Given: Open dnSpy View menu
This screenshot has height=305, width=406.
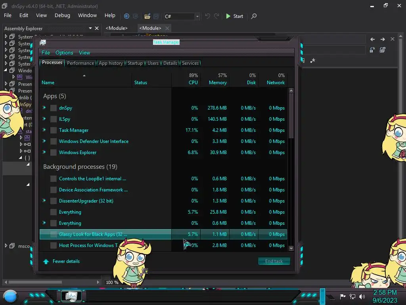Looking at the screenshot, I should (x=41, y=15).
